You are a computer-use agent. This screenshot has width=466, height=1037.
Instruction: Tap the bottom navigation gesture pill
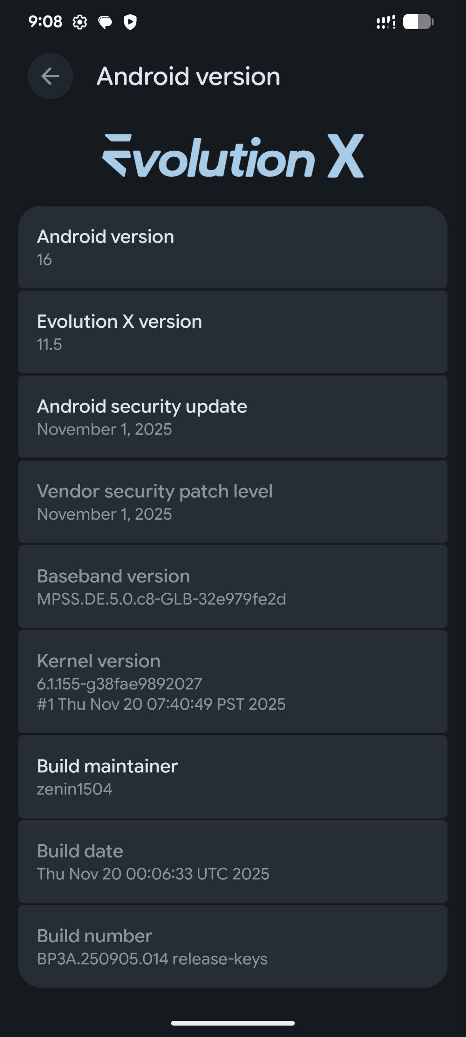click(233, 1023)
